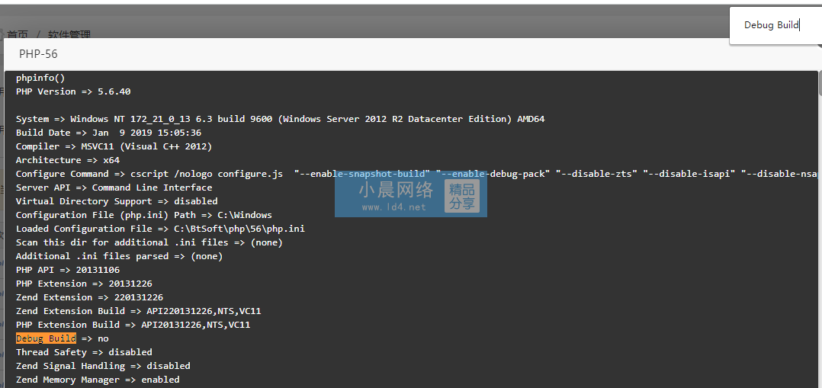Click the Zend Signal Handling disabled line
This screenshot has height=388, width=822.
(x=103, y=365)
